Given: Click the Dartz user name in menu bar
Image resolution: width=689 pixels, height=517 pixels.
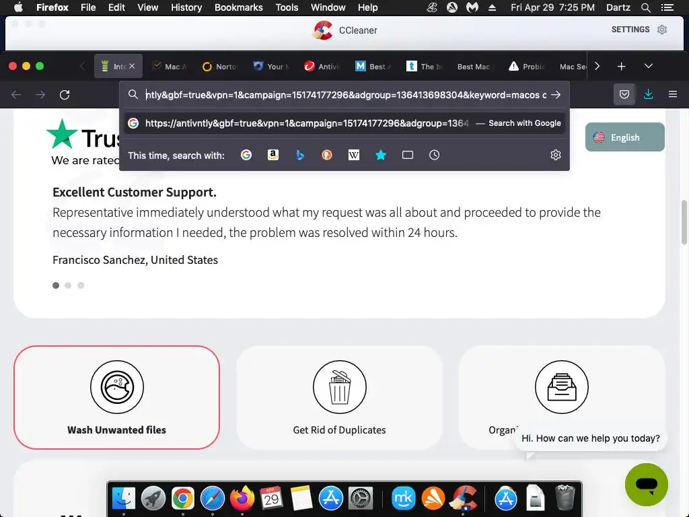Looking at the screenshot, I should click(x=618, y=7).
